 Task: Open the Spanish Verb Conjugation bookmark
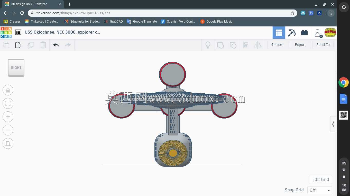pyautogui.click(x=178, y=22)
